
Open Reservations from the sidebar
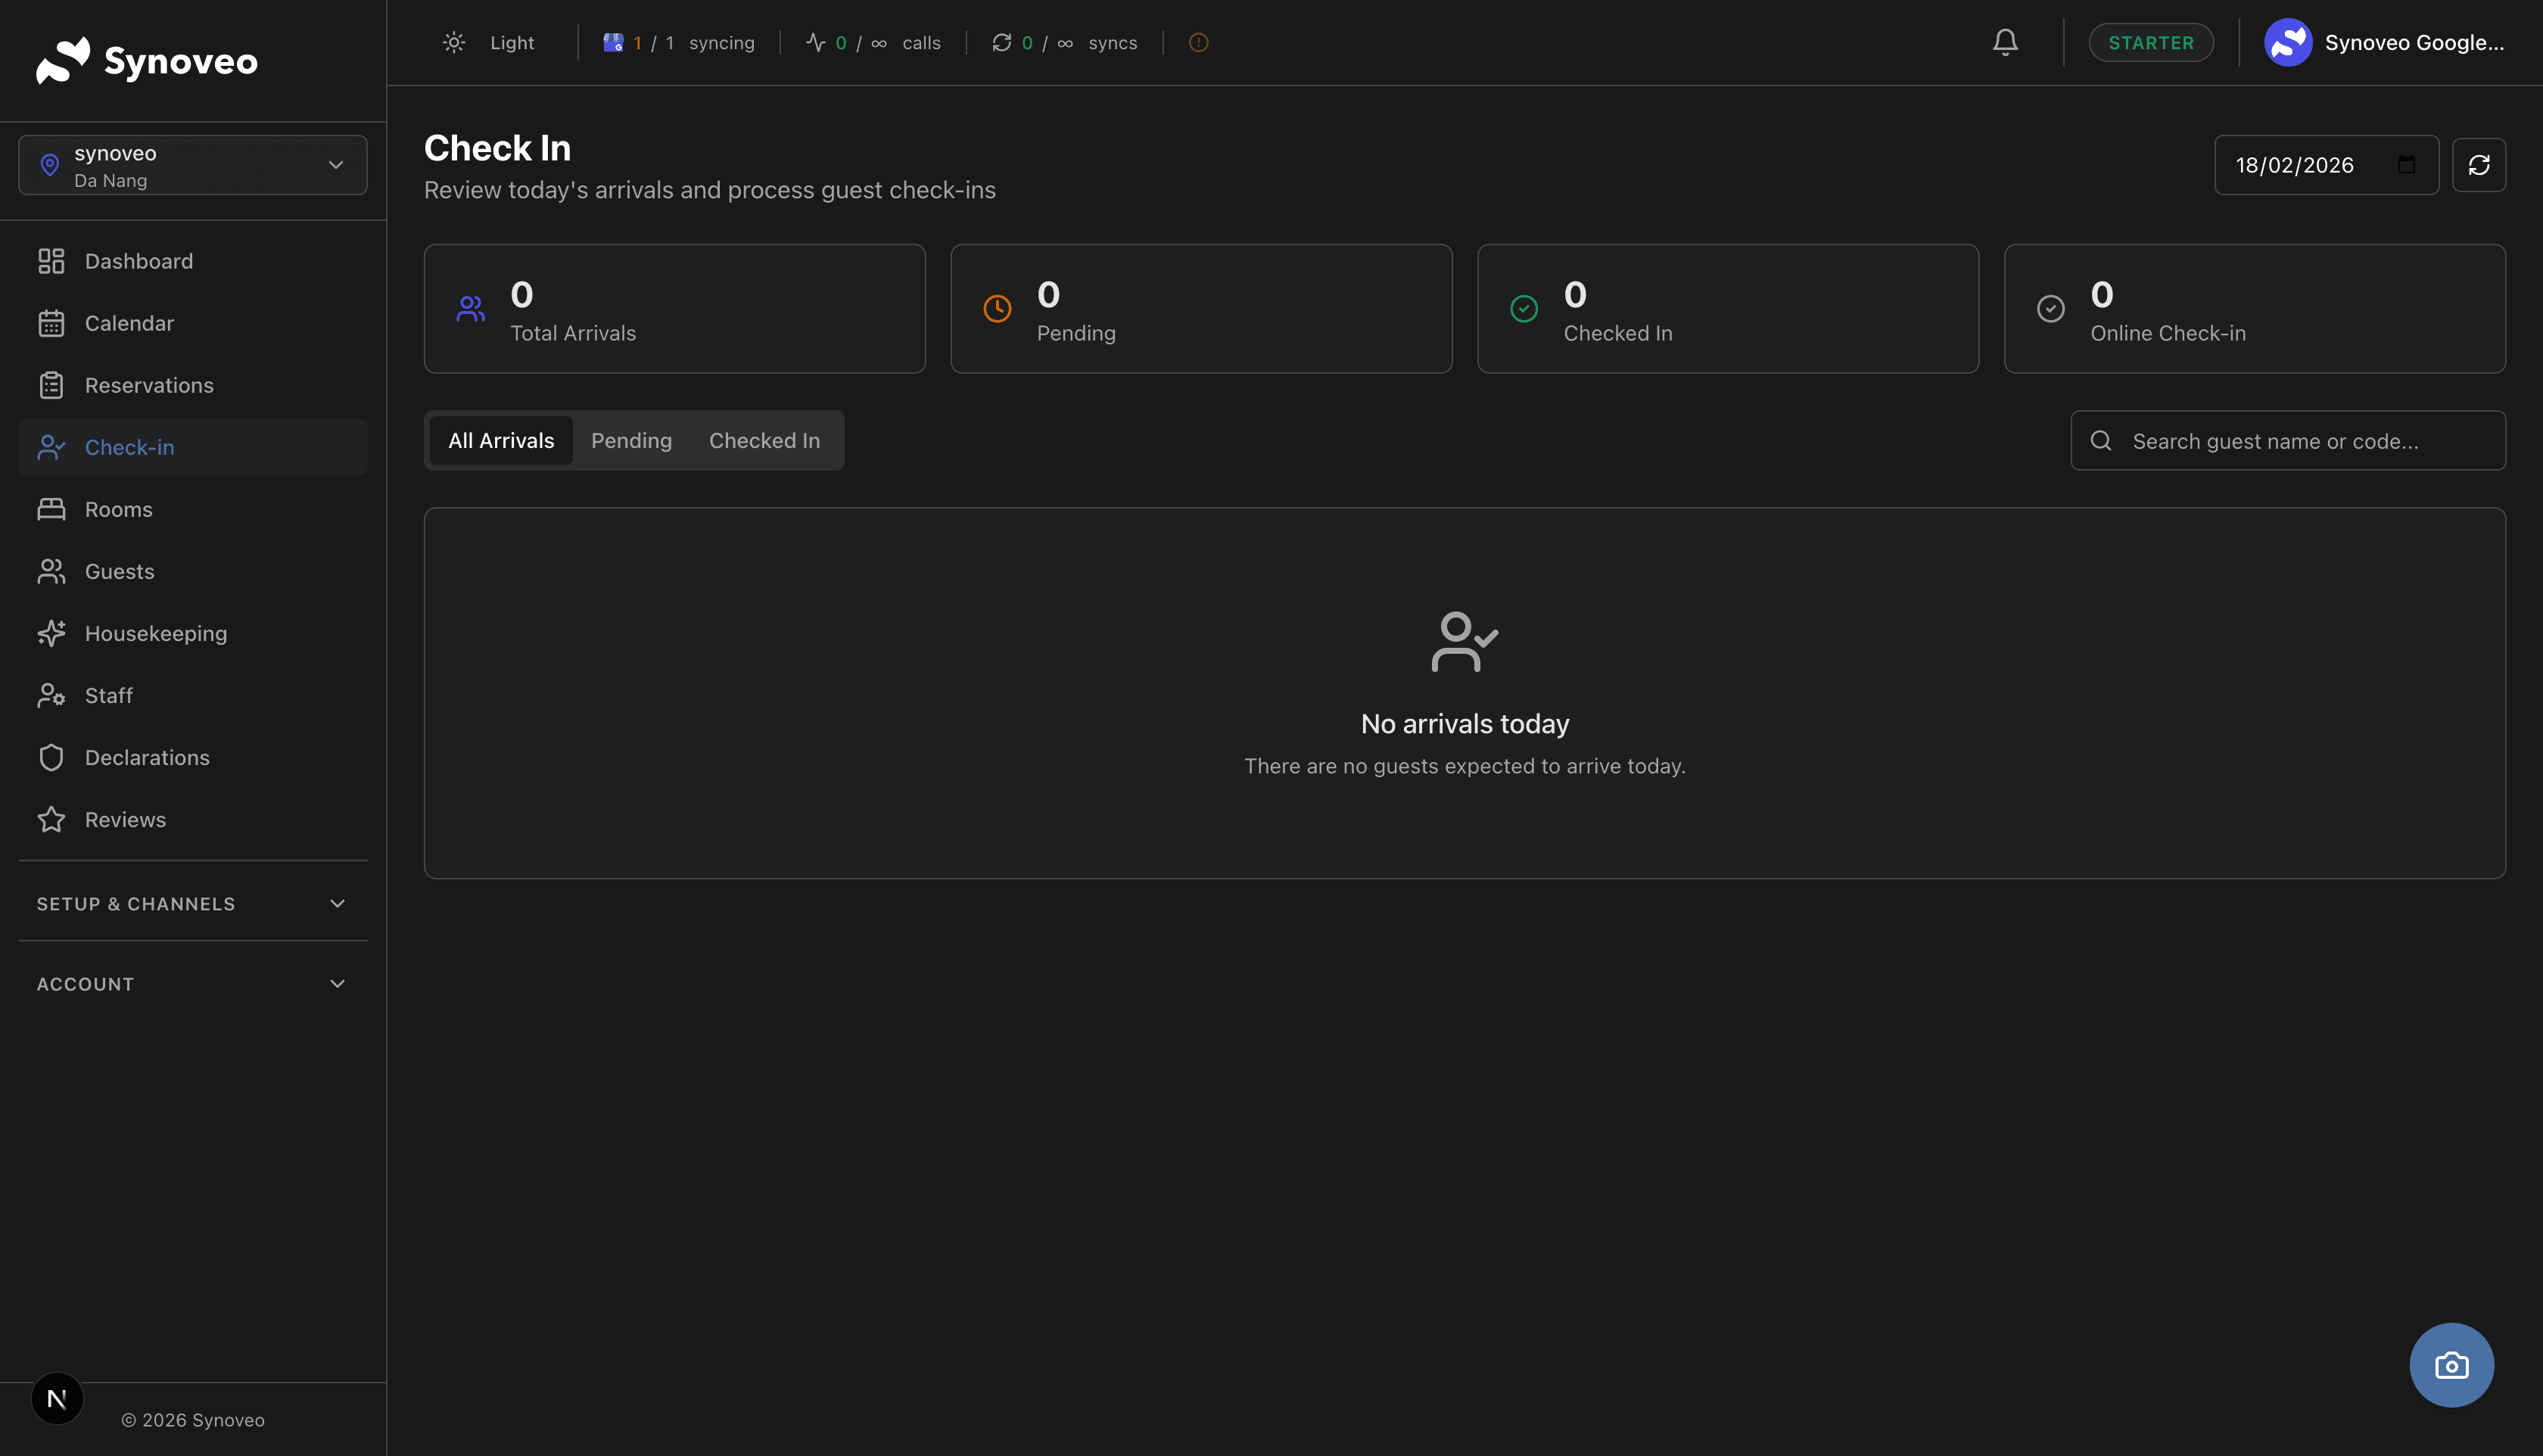(149, 385)
